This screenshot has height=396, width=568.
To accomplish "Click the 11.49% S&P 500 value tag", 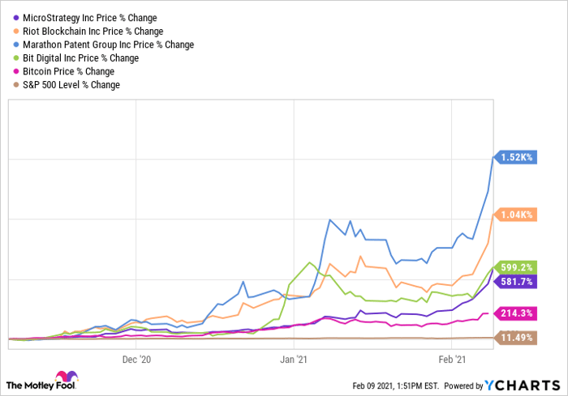I will [514, 337].
